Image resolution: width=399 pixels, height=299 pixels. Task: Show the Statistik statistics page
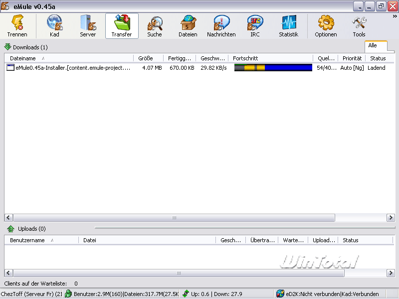289,26
